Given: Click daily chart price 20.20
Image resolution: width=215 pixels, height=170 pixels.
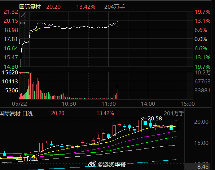Looking at the screenshot, I should (58, 113).
